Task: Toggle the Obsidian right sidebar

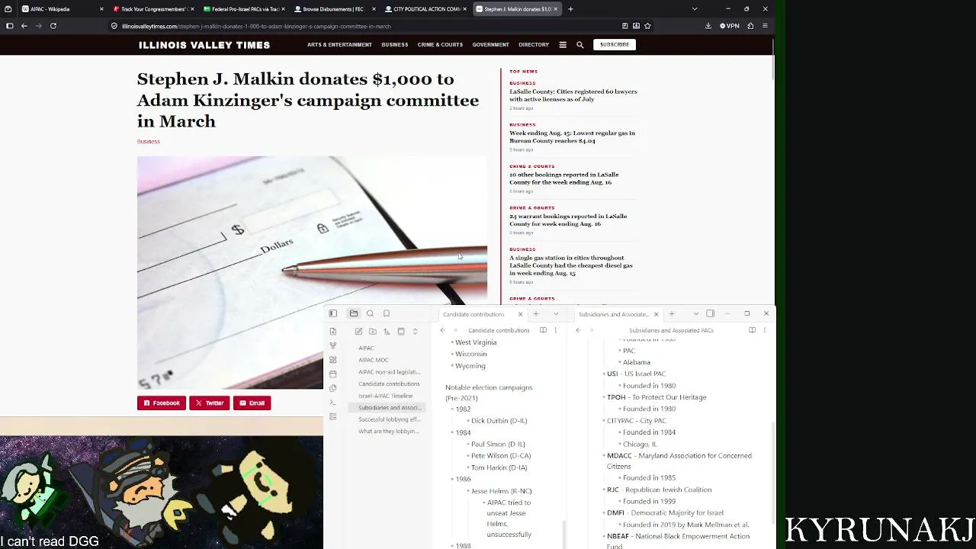Action: pos(711,313)
